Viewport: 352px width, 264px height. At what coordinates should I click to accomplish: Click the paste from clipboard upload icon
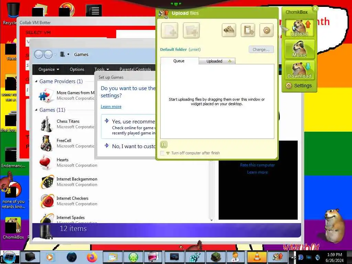(x=248, y=30)
